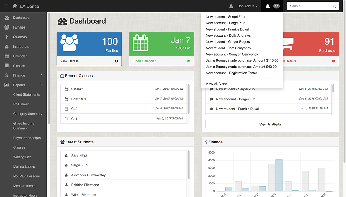Open the Roll Sheet report
Screen dimensions: 346x197
tap(21, 104)
